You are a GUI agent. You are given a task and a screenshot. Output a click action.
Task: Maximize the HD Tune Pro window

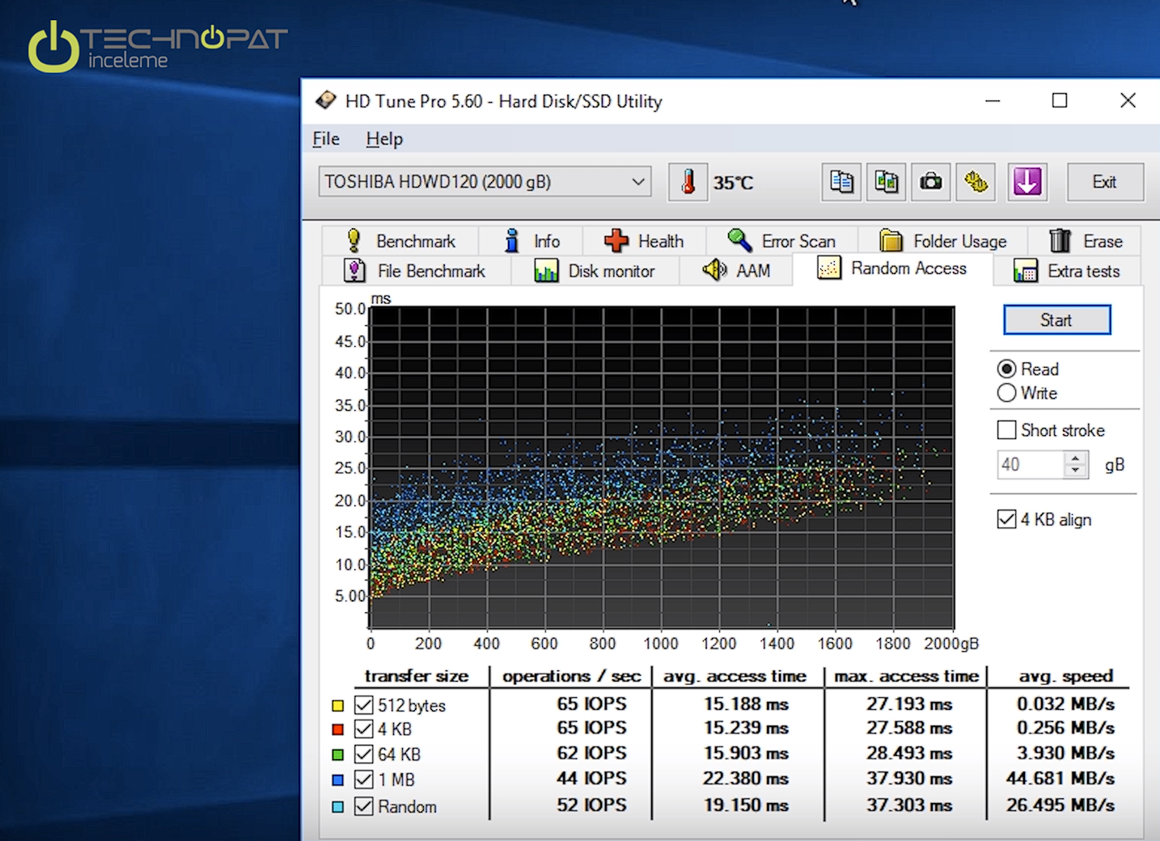pos(1060,100)
